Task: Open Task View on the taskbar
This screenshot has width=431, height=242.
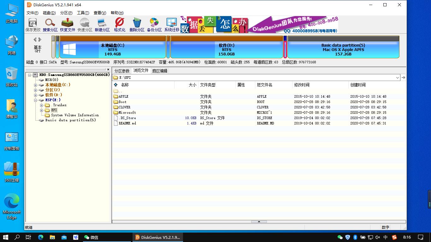Action: click(28, 237)
